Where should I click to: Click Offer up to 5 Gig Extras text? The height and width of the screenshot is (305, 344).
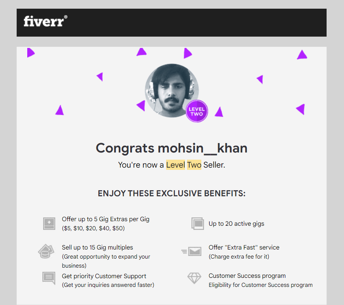point(106,219)
